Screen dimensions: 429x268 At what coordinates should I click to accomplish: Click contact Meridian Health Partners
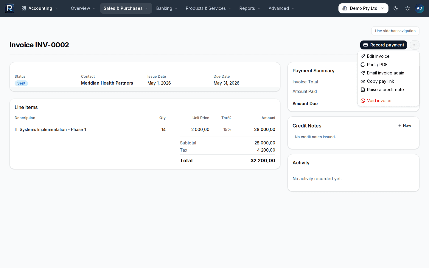107,83
